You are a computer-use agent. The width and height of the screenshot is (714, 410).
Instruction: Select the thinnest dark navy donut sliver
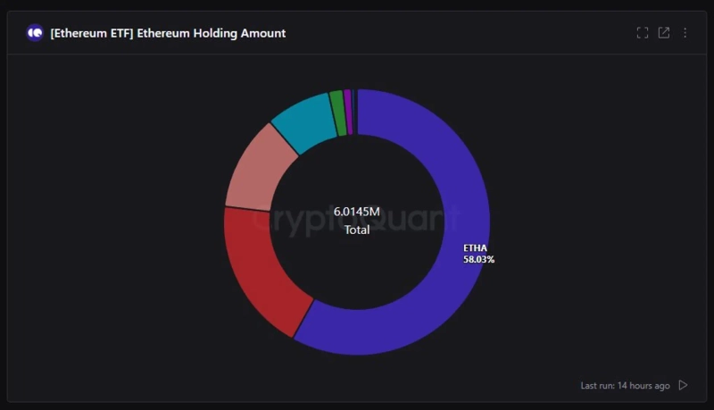(354, 111)
